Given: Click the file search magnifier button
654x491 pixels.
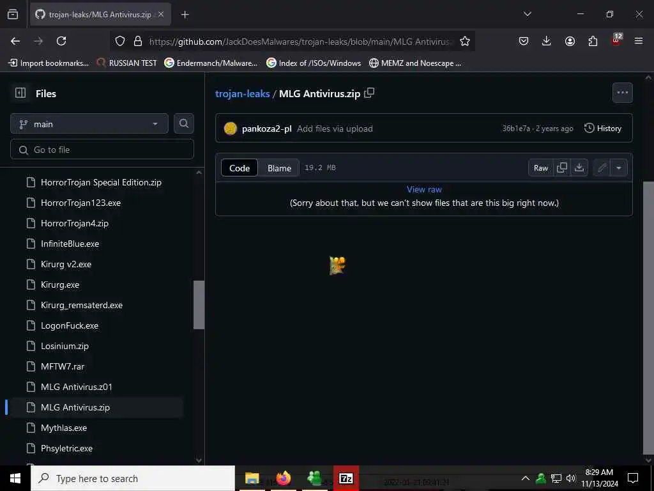Looking at the screenshot, I should [x=183, y=123].
